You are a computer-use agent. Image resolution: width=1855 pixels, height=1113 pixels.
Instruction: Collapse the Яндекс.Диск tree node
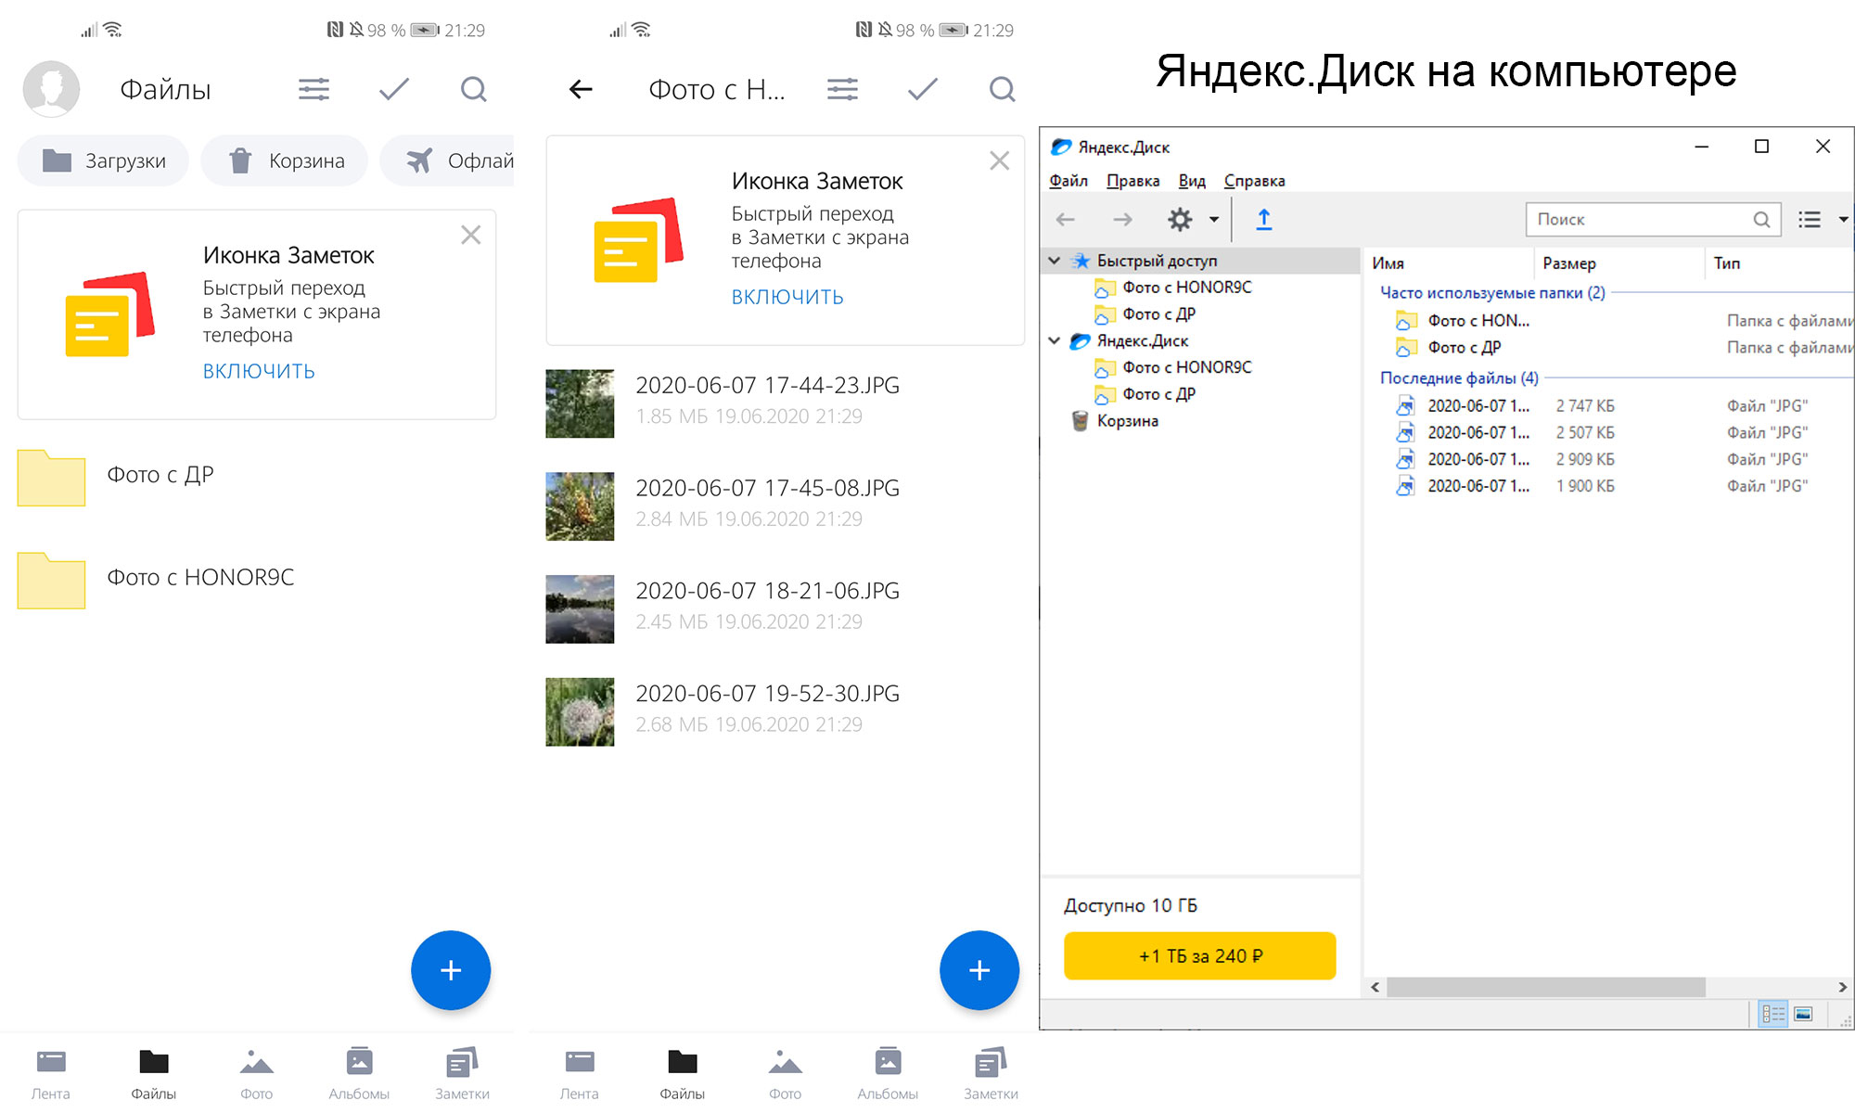click(1055, 340)
